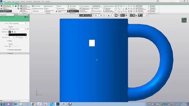The image size is (189, 106).
Task: Open file folder icon in ribbon
Action: point(16,6)
